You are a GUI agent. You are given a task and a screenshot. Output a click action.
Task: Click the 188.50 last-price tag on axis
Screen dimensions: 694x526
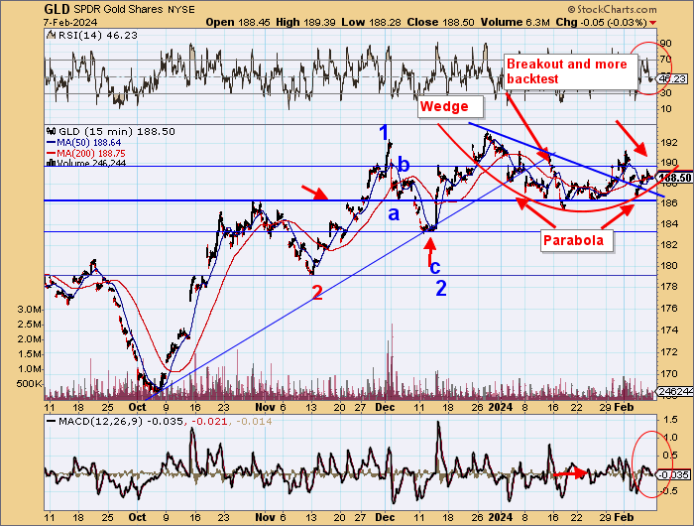pos(675,178)
